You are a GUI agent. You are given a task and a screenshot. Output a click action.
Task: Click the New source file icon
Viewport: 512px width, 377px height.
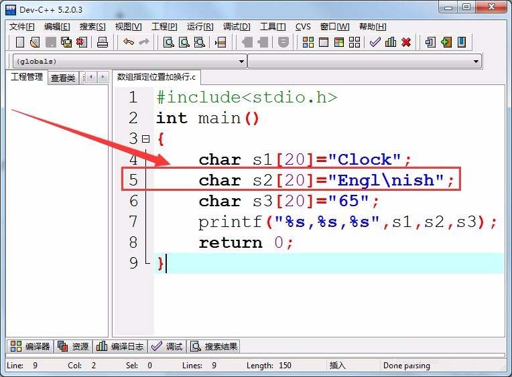[x=20, y=42]
